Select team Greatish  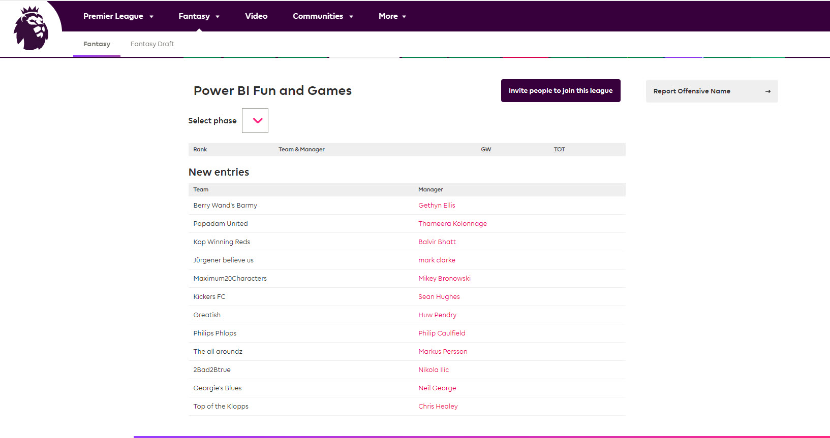[207, 315]
